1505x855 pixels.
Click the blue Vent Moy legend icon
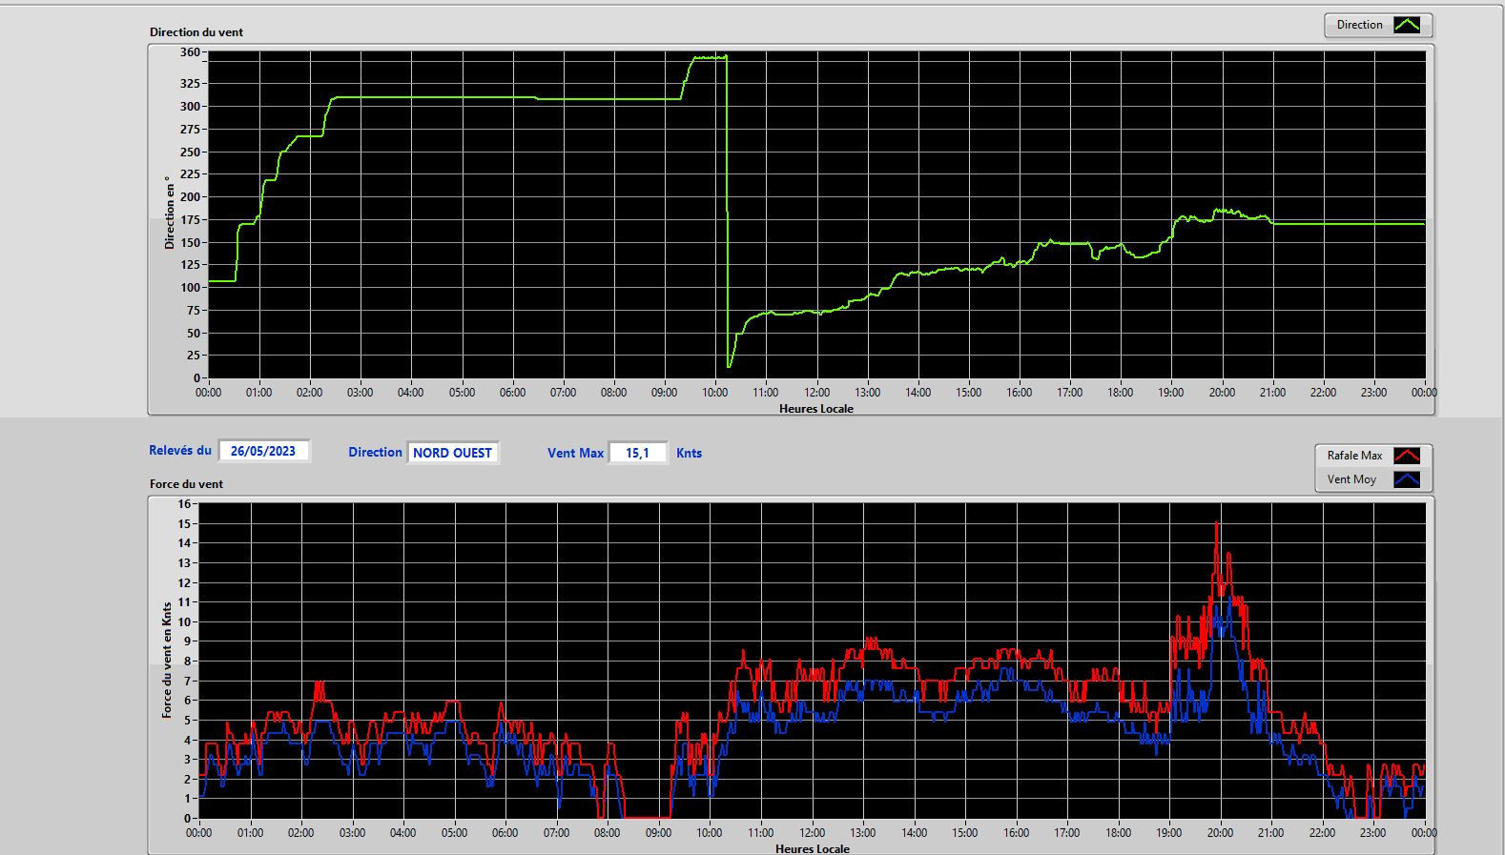1407,479
